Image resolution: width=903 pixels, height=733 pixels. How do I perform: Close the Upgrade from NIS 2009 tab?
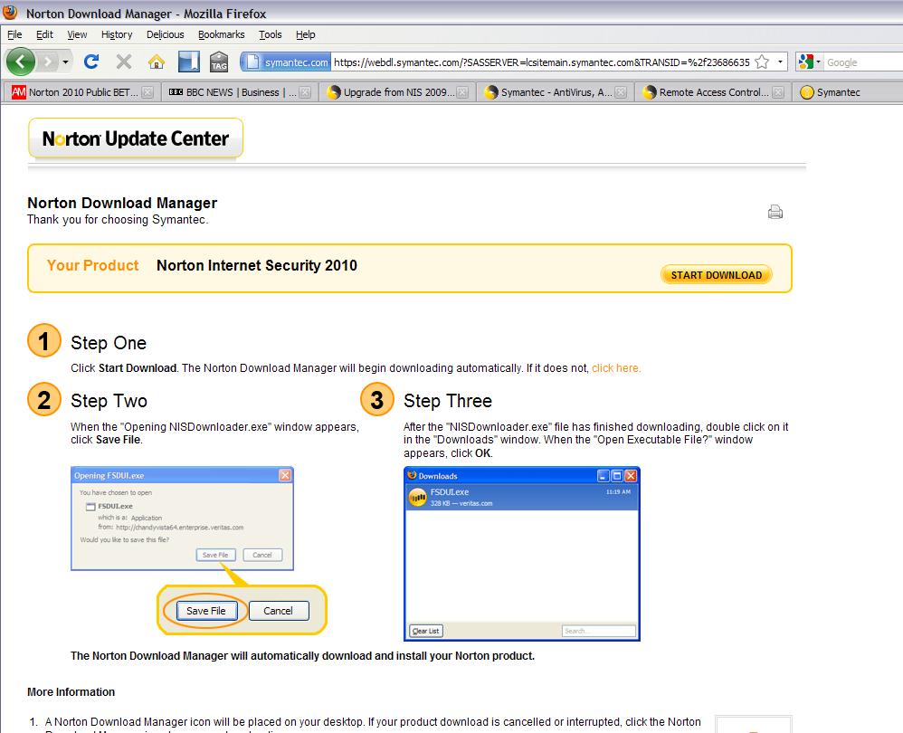click(461, 92)
